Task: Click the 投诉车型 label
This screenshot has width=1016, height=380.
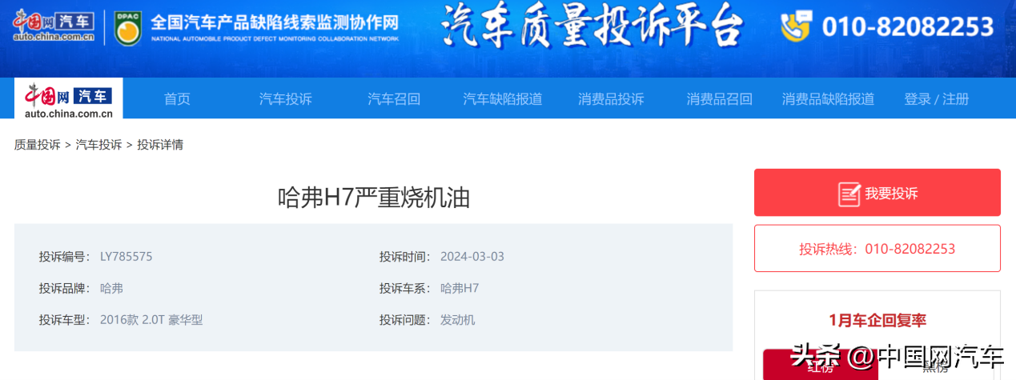Action: (64, 320)
